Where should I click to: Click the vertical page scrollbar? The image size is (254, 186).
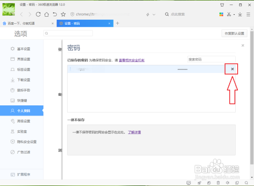point(252,97)
